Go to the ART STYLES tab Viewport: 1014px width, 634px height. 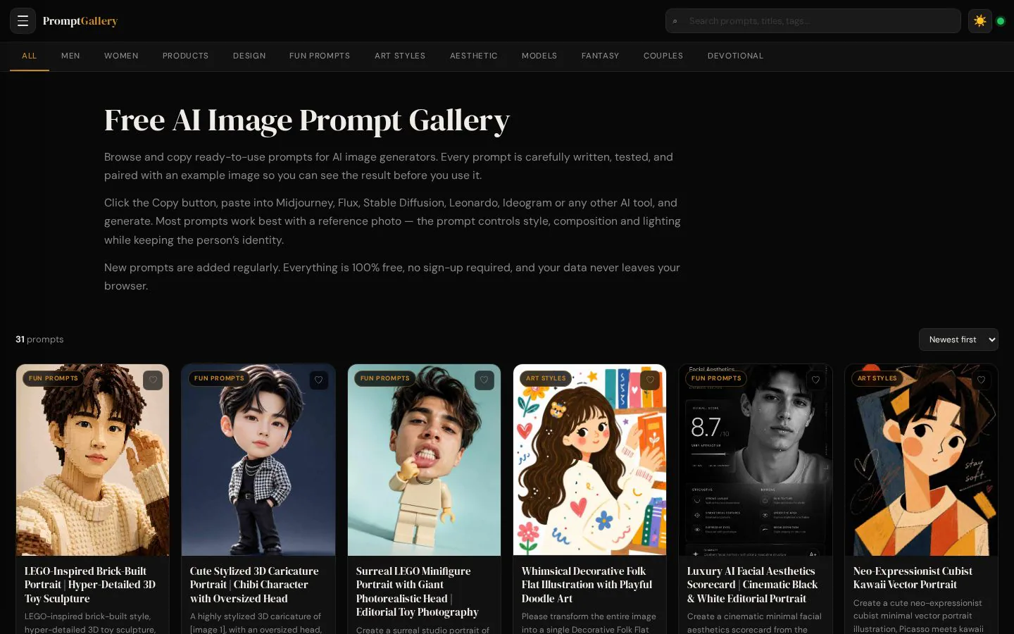point(400,56)
